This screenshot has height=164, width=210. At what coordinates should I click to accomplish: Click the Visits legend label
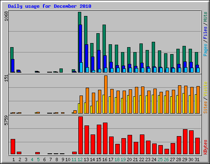tap(205, 89)
